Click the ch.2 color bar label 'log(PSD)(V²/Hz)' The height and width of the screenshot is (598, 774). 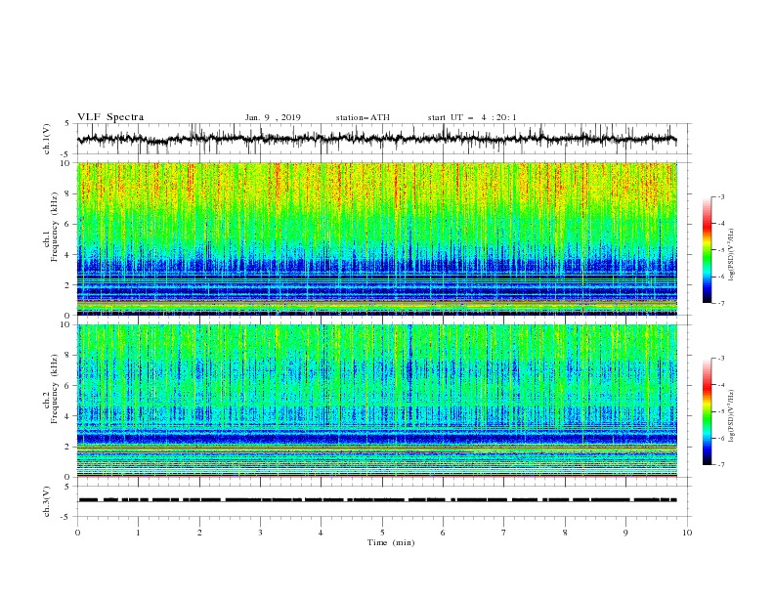pyautogui.click(x=732, y=416)
